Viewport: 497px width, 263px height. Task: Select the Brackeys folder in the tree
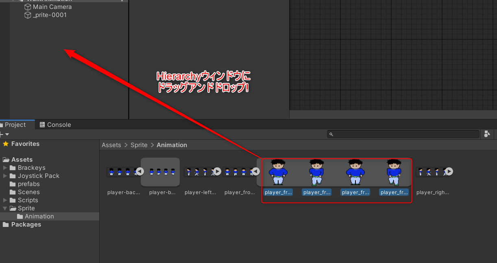[x=32, y=167]
